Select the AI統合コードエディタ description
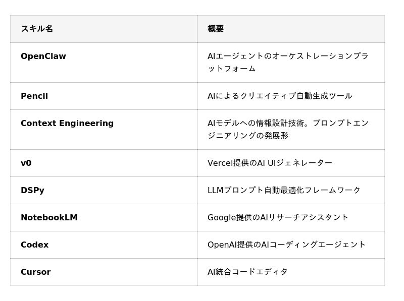 click(x=247, y=272)
